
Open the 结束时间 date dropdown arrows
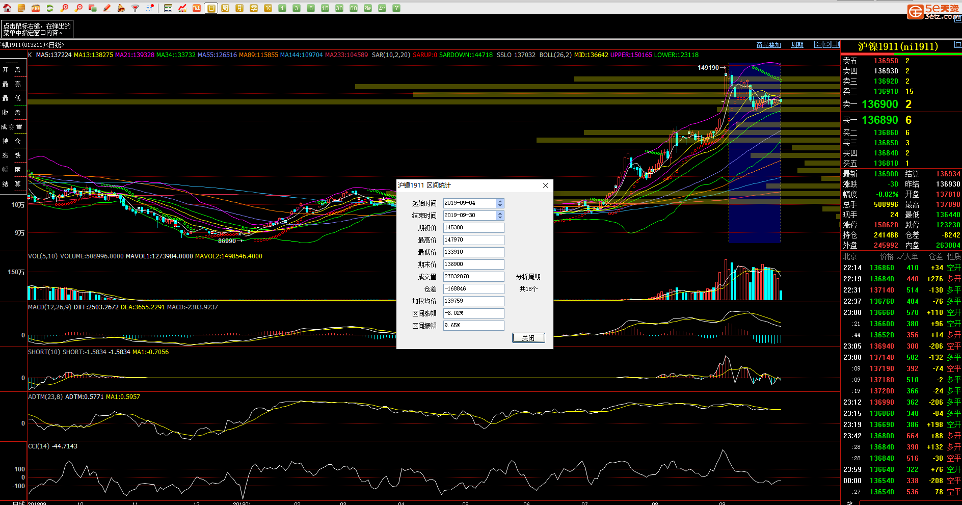500,215
